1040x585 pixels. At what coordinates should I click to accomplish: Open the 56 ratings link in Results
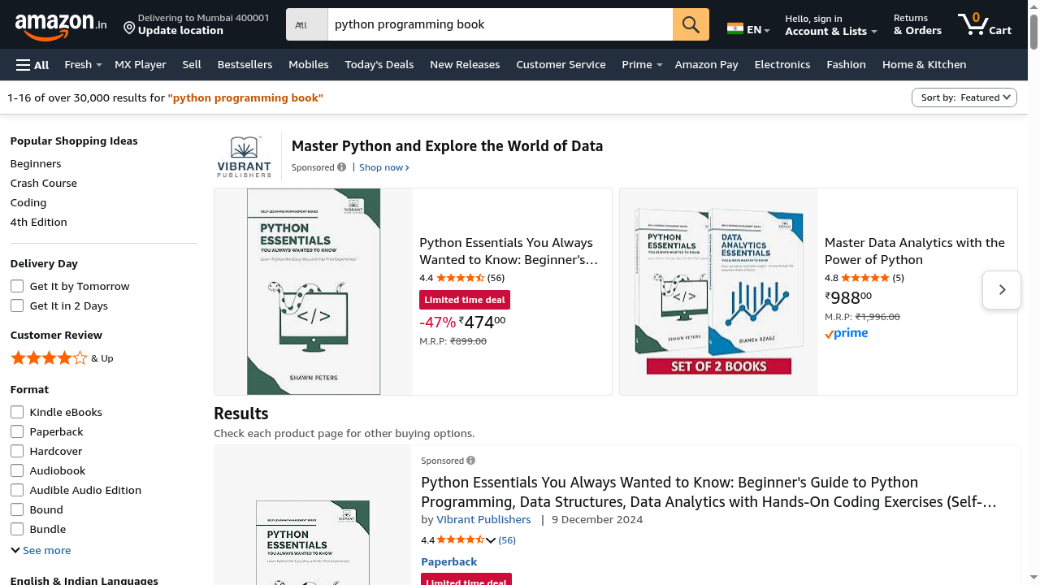(x=507, y=540)
